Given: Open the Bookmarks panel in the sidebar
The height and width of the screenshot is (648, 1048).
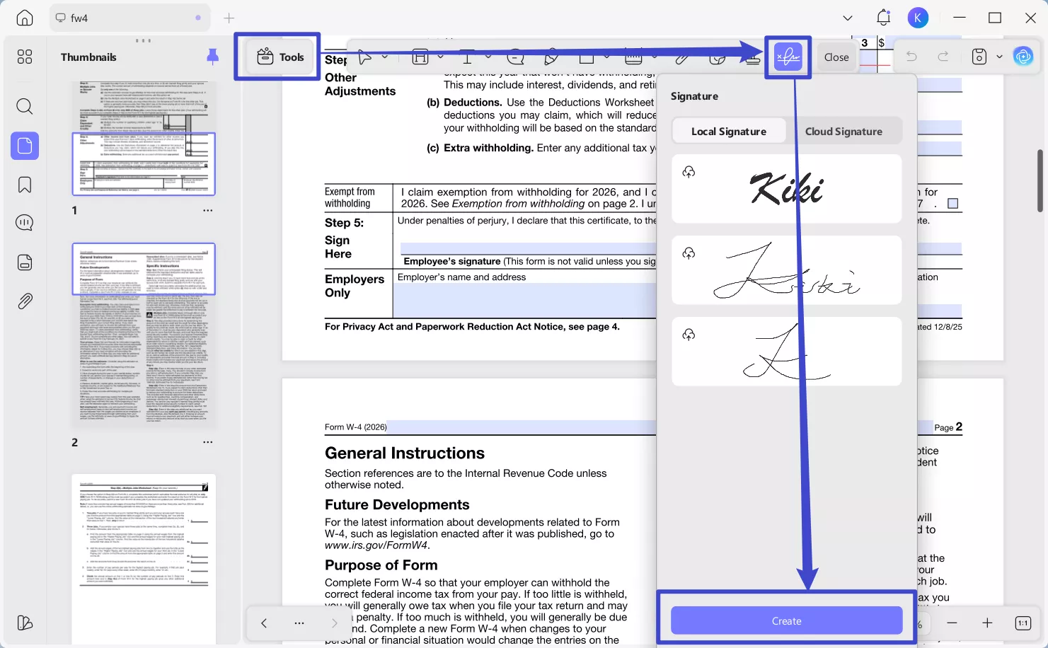Looking at the screenshot, I should [x=24, y=184].
